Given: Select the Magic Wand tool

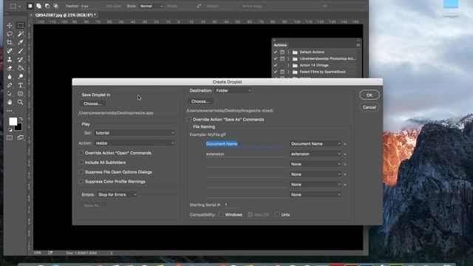Looking at the screenshot, I should tap(21, 34).
